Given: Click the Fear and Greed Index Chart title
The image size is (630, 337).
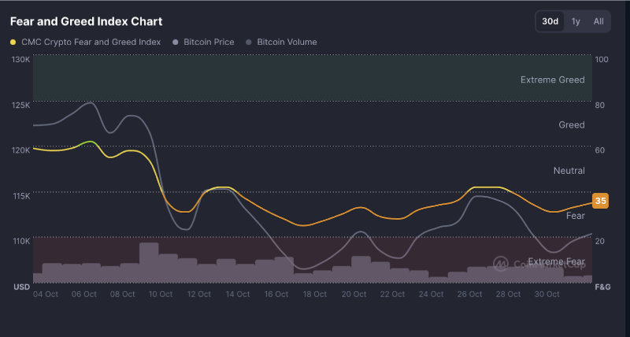Looking at the screenshot, I should click(75, 21).
